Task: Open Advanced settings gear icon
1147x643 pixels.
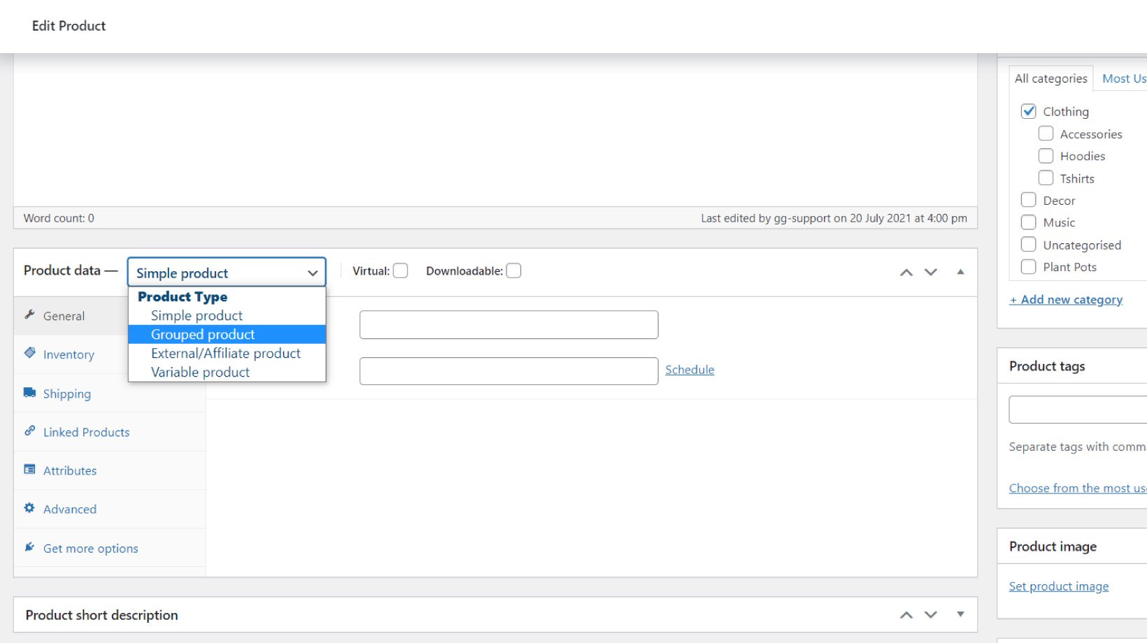Action: tap(28, 508)
